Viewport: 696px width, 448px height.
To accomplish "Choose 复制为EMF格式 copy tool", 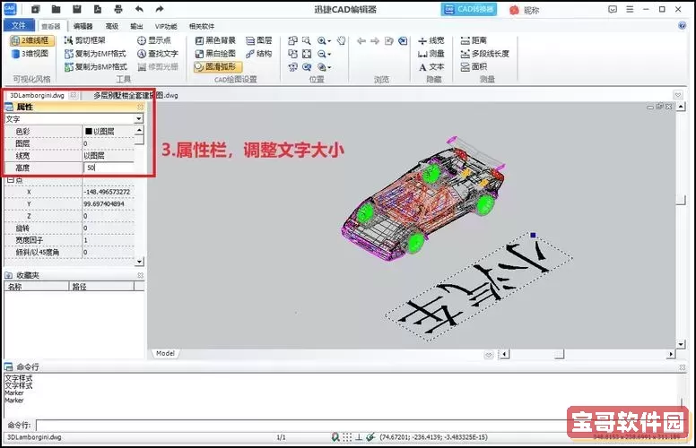I will coord(95,54).
